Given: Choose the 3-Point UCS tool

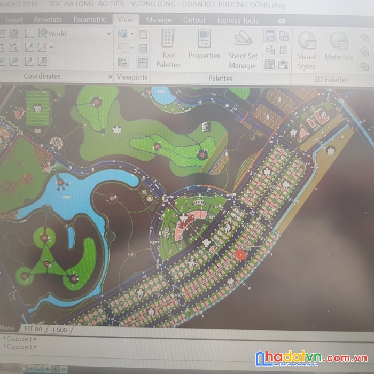Looking at the screenshot, I should click(29, 61).
